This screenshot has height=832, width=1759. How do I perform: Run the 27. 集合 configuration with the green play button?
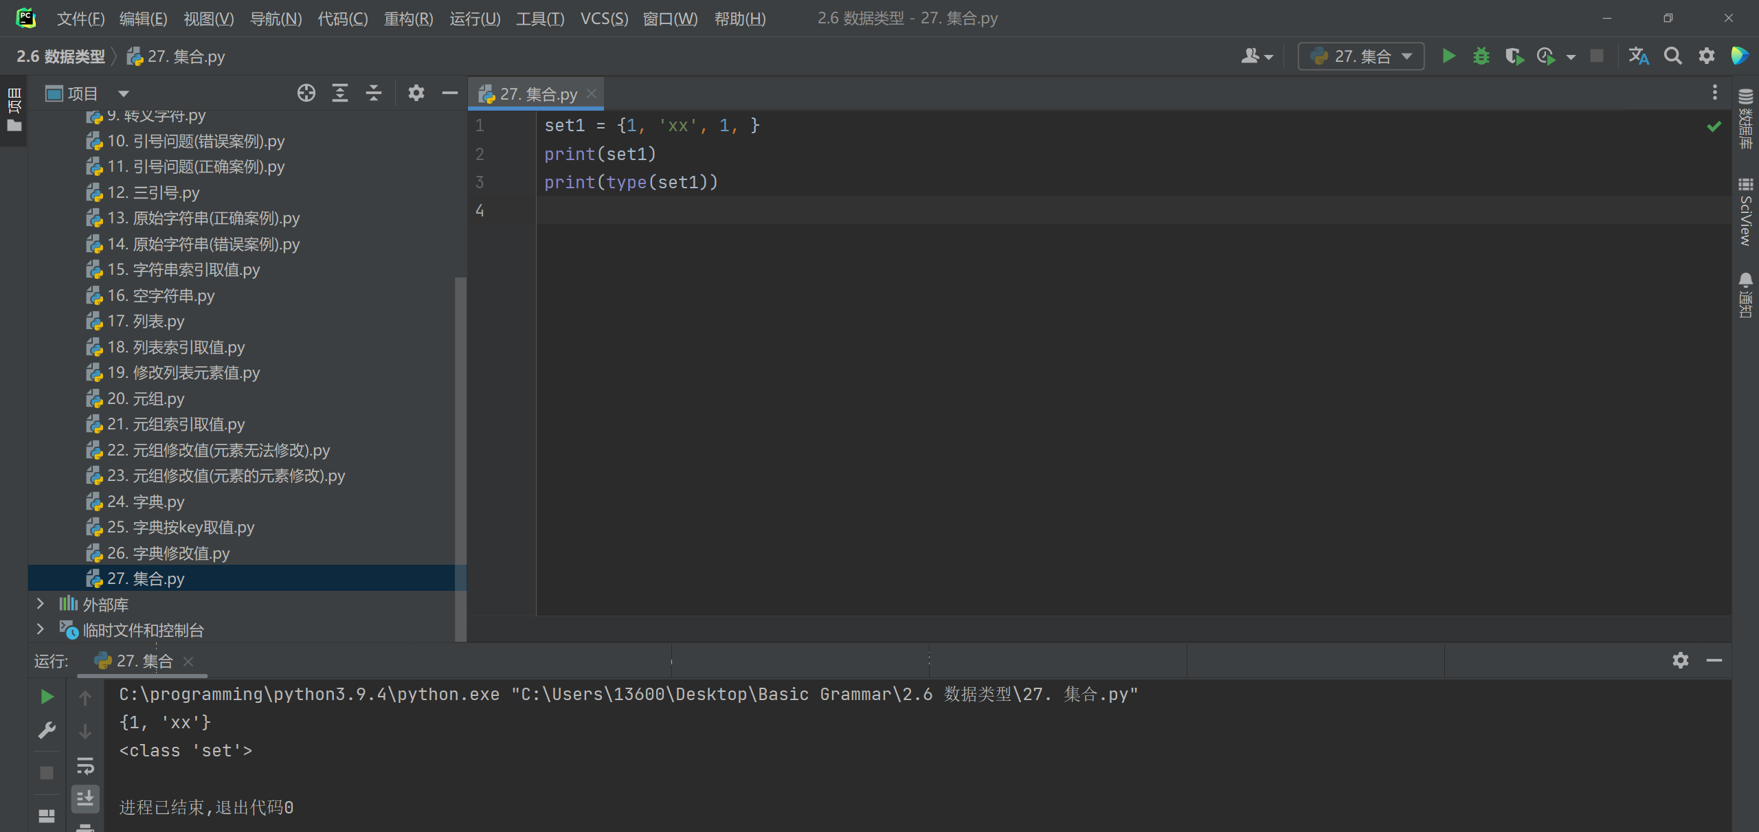(x=1448, y=56)
